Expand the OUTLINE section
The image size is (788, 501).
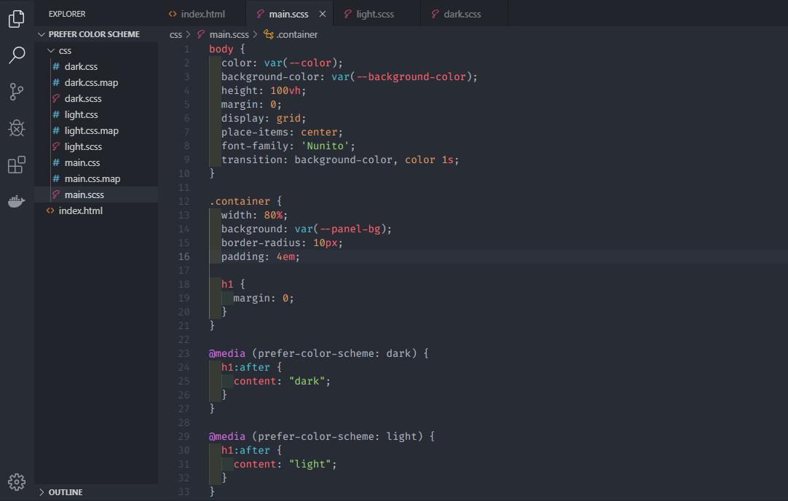tap(96, 492)
